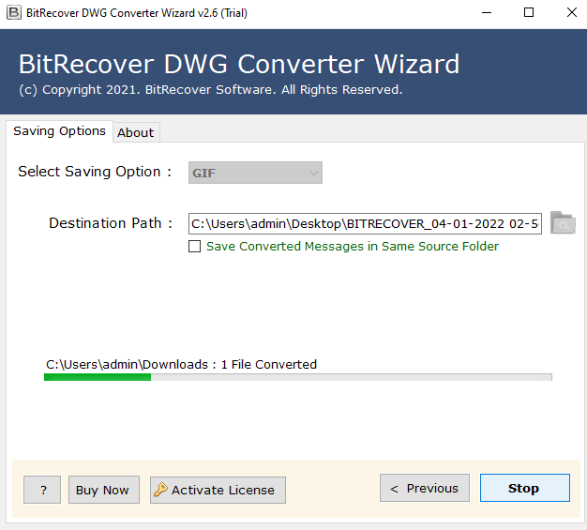The image size is (587, 530).
Task: Click the folder browse icon beside Destination Path
Action: point(563,223)
